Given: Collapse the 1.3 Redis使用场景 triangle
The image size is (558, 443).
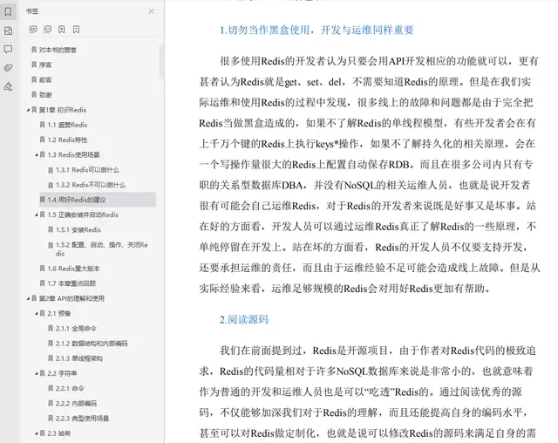Looking at the screenshot, I should point(37,154).
